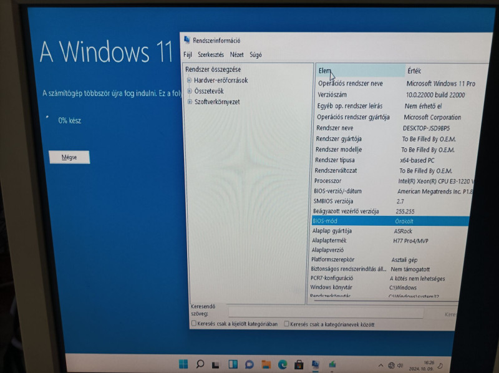Enable Keresés csak a kategórianevek között
Screen dimensions: 499x373
[286, 324]
